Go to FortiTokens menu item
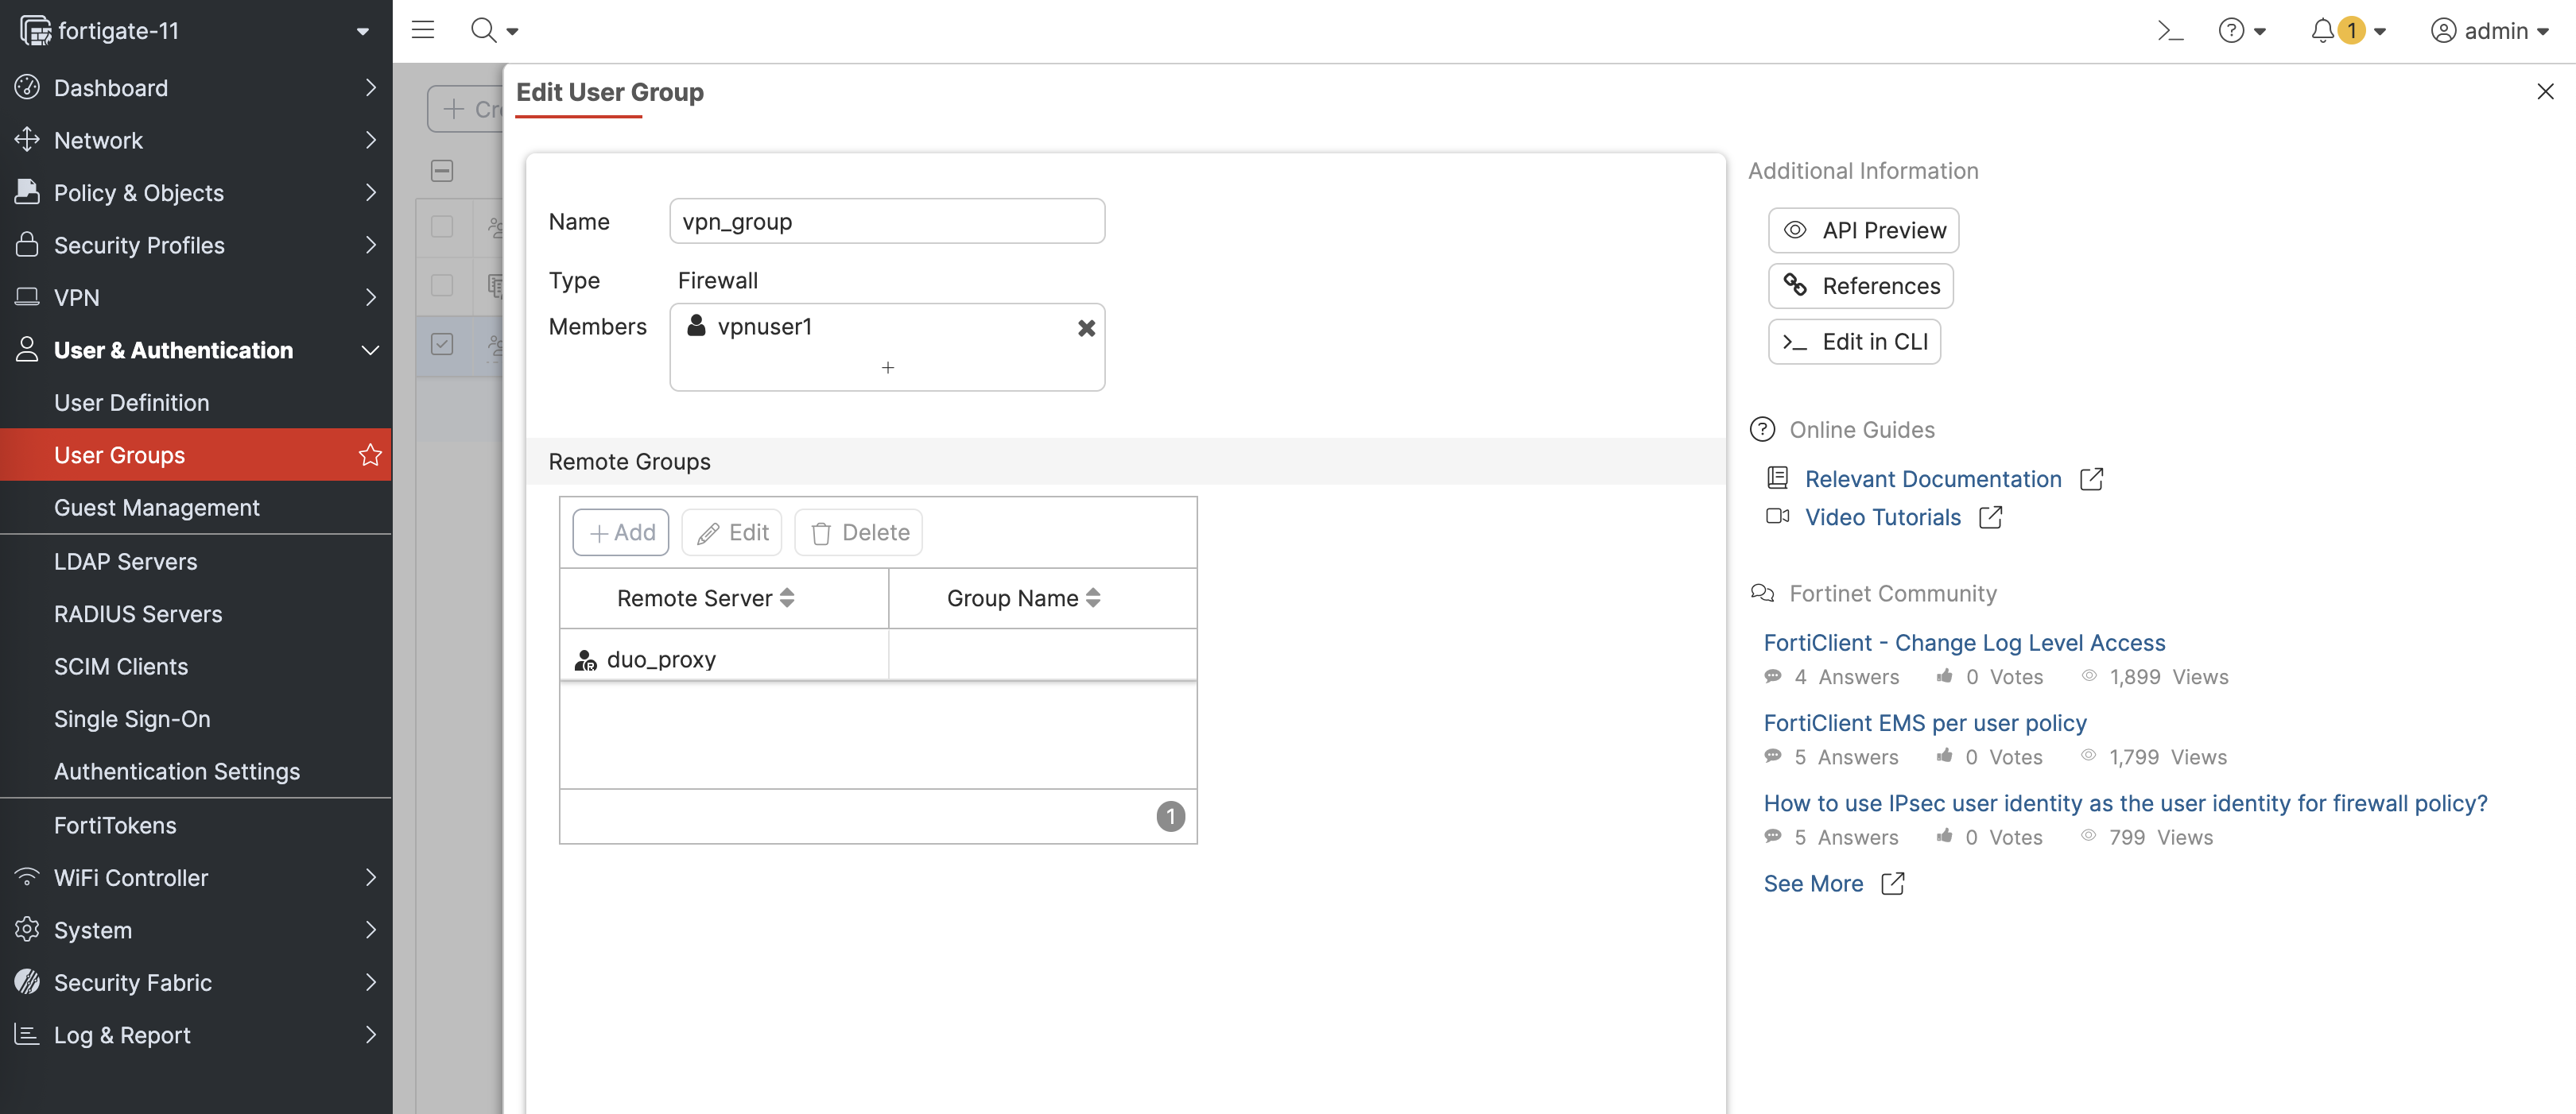The image size is (2576, 1114). (115, 826)
